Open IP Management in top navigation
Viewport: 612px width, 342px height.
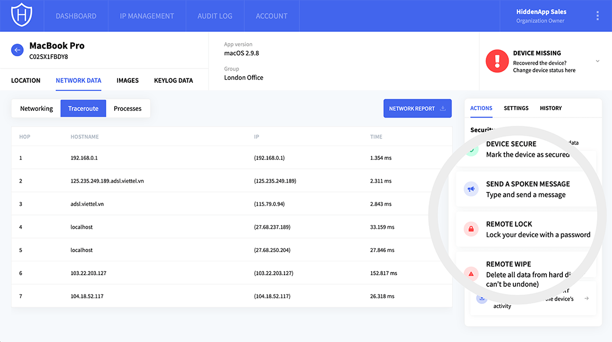147,16
